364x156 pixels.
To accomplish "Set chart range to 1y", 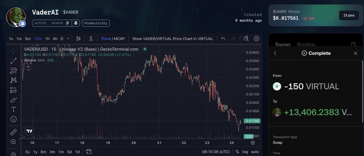I will click(x=35, y=152).
